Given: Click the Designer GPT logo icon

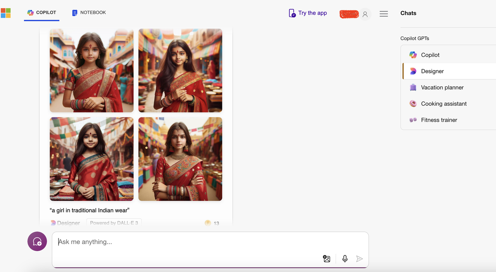Looking at the screenshot, I should (413, 71).
